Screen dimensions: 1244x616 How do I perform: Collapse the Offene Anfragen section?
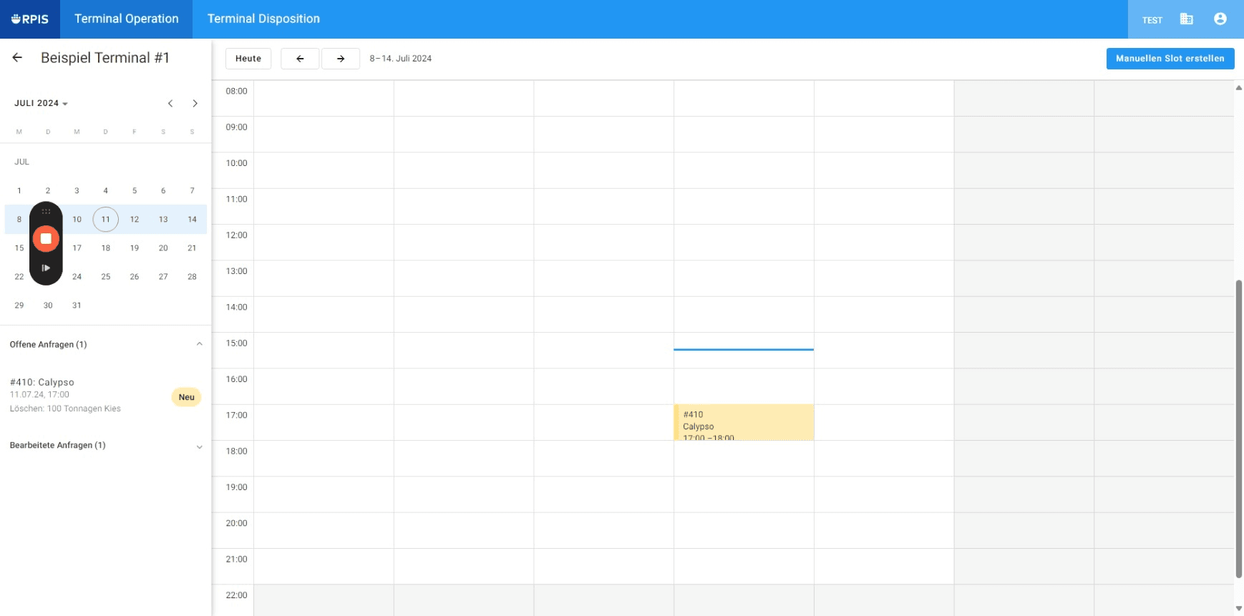199,344
